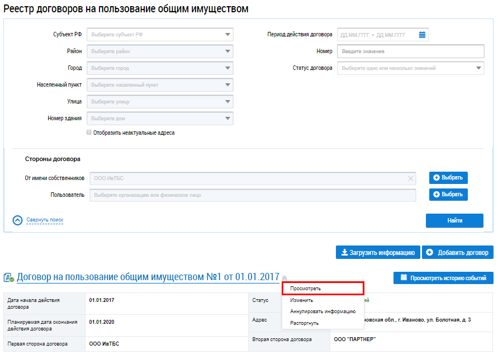The height and width of the screenshot is (359, 498).
Task: Click Загрузить информацию button
Action: click(378, 252)
